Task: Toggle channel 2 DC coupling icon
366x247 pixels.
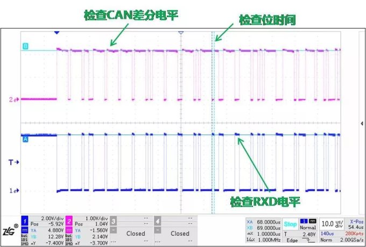Action: [69, 230]
